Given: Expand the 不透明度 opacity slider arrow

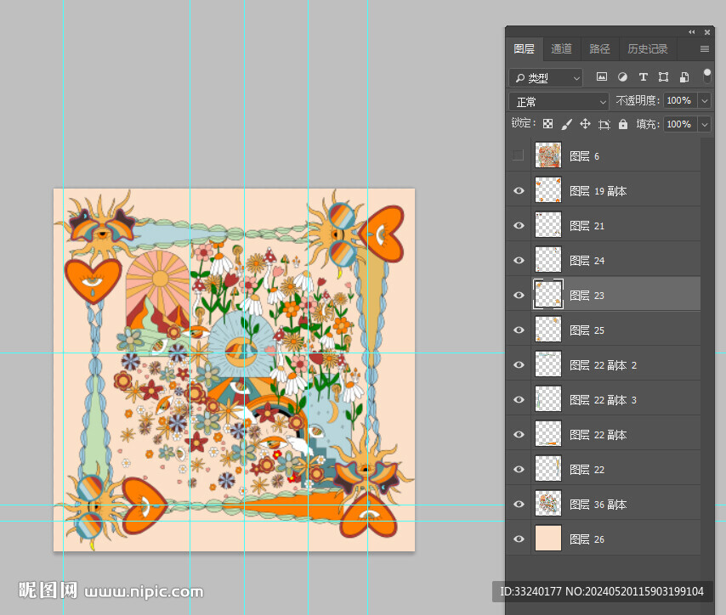Looking at the screenshot, I should click(x=704, y=101).
